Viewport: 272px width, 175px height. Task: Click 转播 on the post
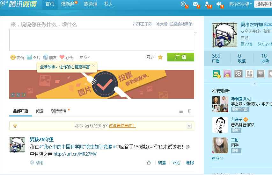162,163
